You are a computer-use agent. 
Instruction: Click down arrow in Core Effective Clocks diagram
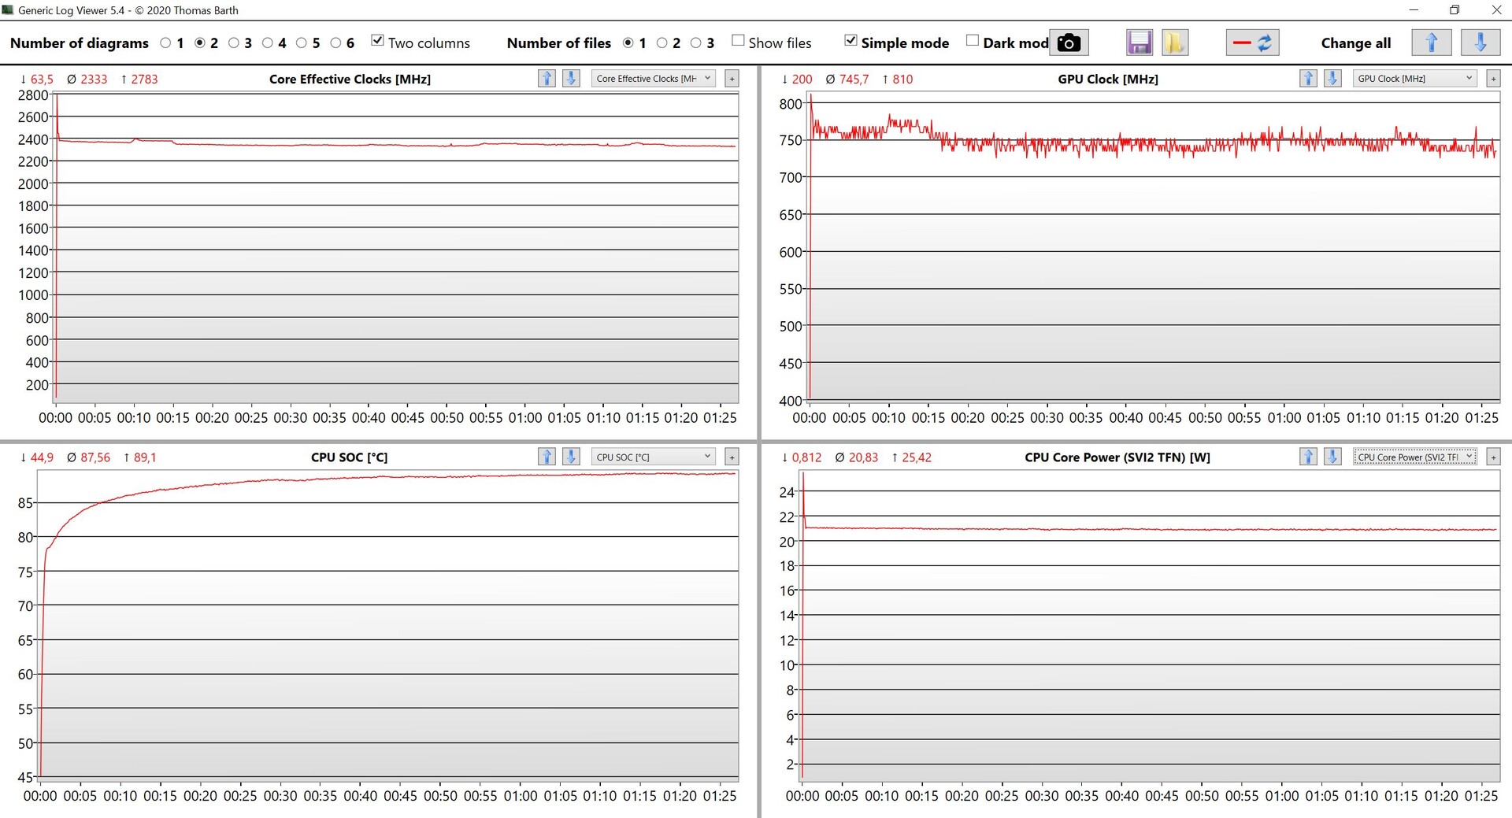click(571, 78)
